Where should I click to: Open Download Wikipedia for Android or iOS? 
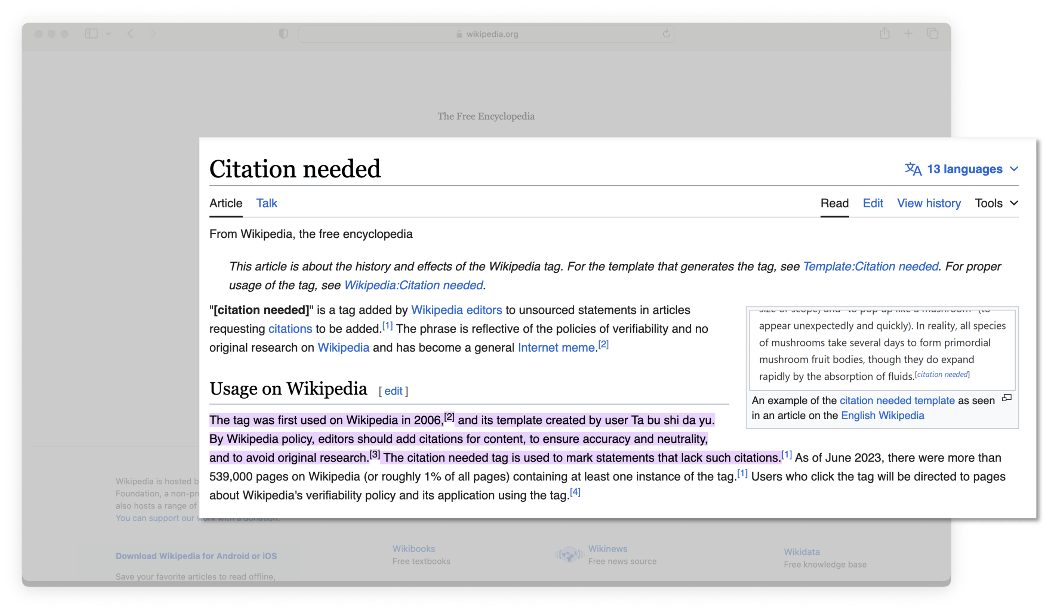point(196,556)
